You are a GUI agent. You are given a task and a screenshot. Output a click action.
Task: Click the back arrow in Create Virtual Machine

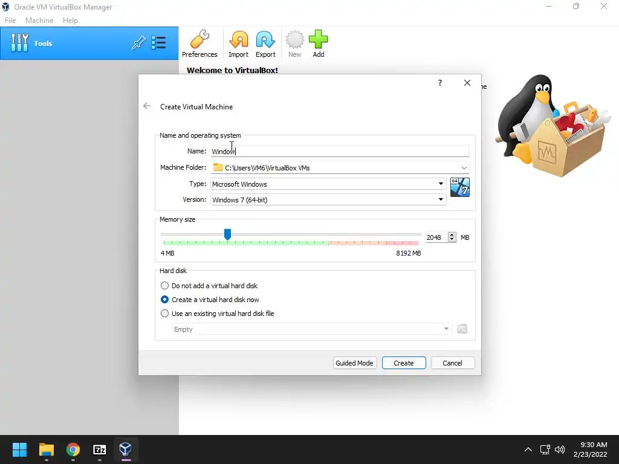click(147, 106)
